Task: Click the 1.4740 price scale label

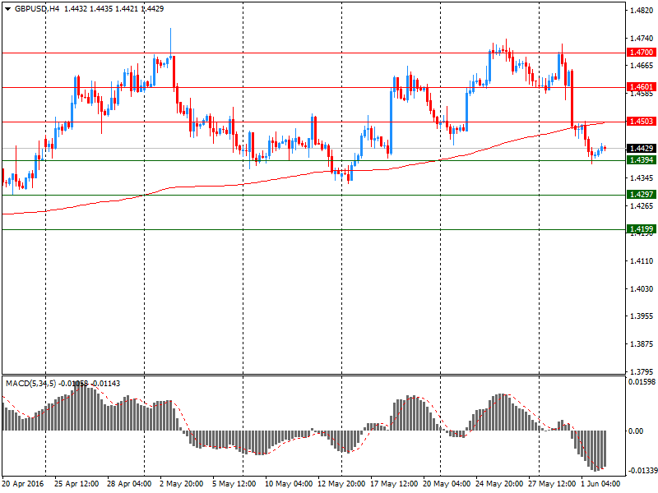Action: click(x=642, y=39)
